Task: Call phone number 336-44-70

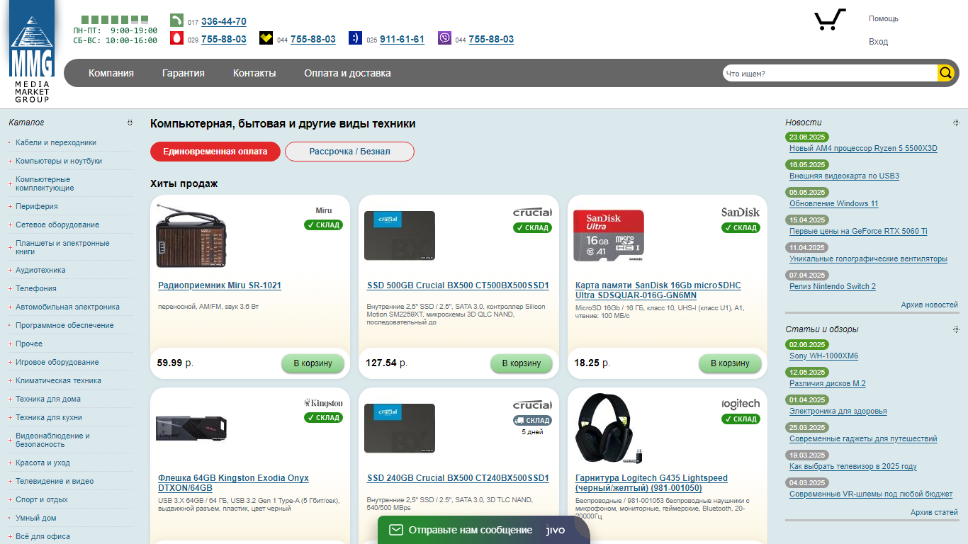Action: [x=224, y=21]
